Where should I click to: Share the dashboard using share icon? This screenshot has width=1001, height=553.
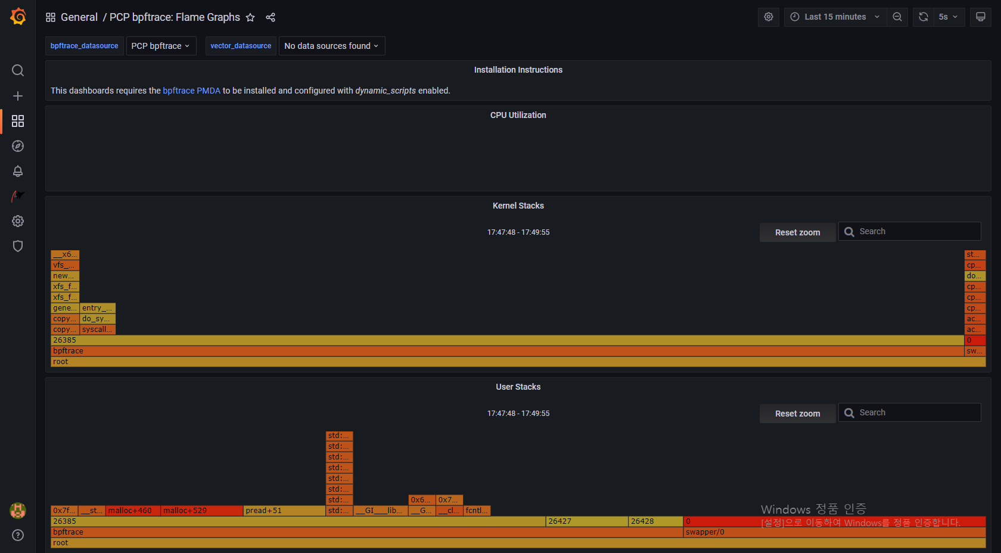point(271,17)
